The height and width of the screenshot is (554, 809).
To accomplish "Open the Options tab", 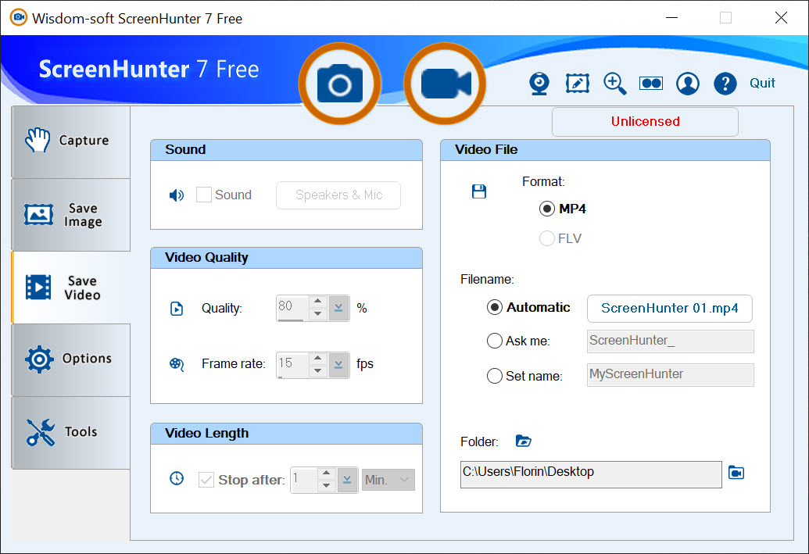I will click(71, 359).
